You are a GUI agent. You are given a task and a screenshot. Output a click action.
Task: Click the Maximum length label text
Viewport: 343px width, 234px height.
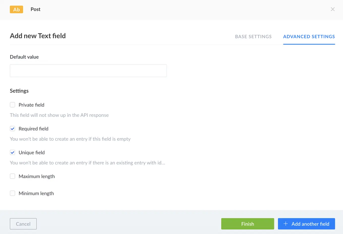click(37, 176)
